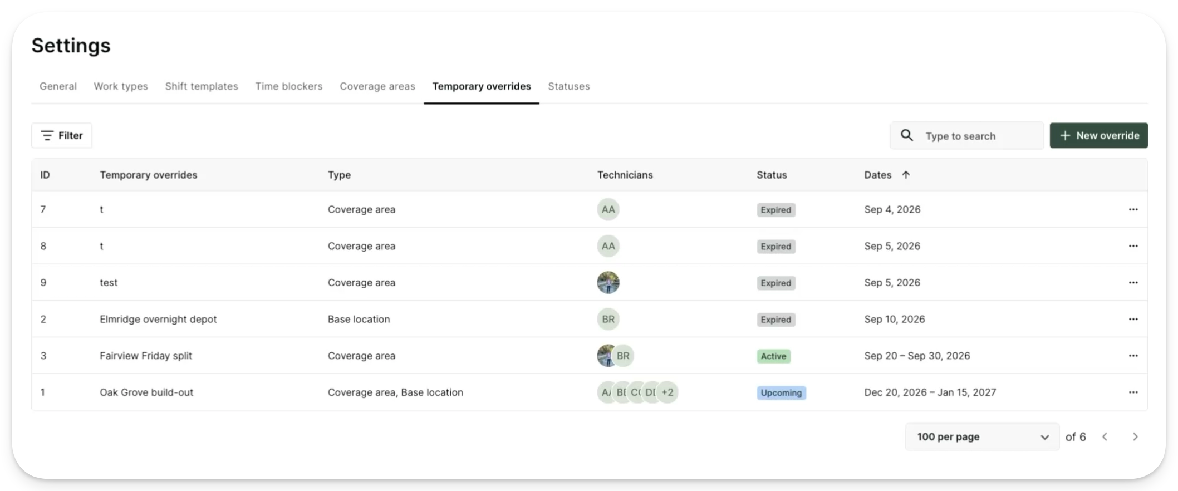
Task: Open the Time blockers tab
Action: [x=289, y=86]
